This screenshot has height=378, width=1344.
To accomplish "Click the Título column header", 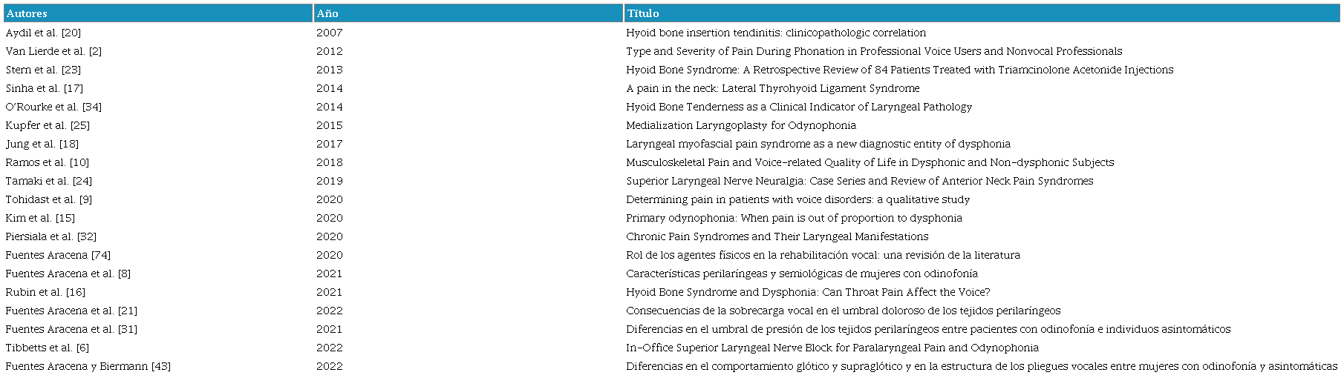I will click(x=643, y=13).
